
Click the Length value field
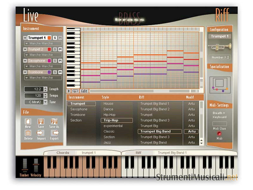pyautogui.click(x=34, y=89)
